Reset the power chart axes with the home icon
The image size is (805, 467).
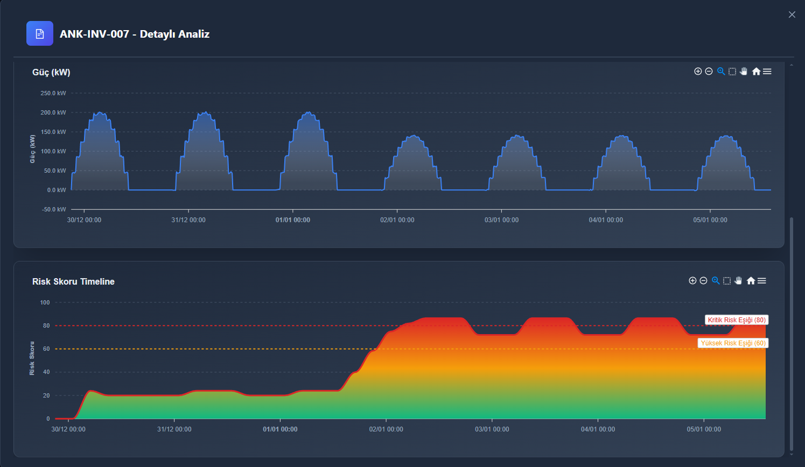756,71
